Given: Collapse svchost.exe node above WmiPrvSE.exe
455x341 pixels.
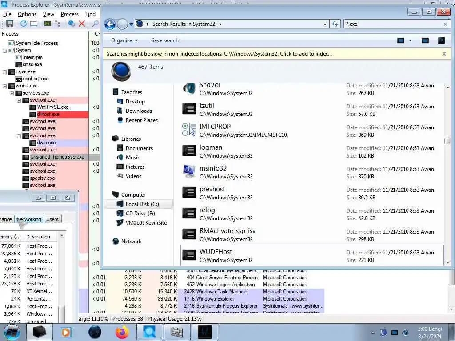Looking at the screenshot, I should tap(19, 100).
